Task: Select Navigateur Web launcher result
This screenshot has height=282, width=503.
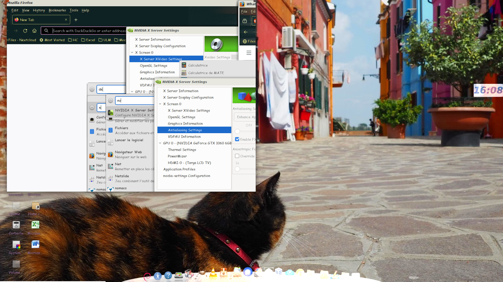Action: (x=130, y=154)
